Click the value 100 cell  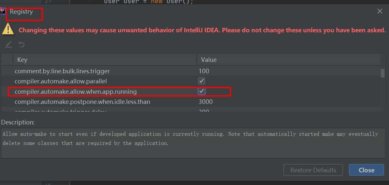click(x=204, y=71)
